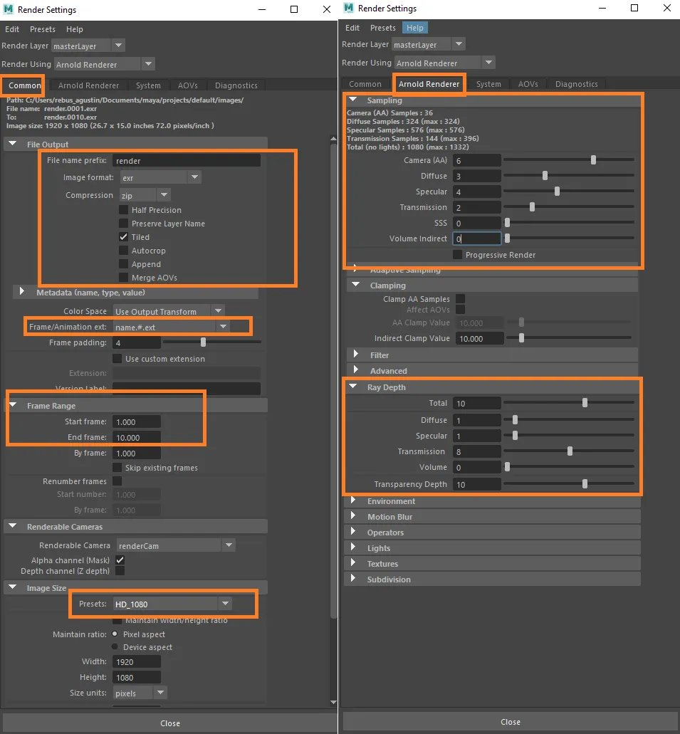Select the Pixel aspect radio button
The height and width of the screenshot is (734, 680).
pos(115,634)
